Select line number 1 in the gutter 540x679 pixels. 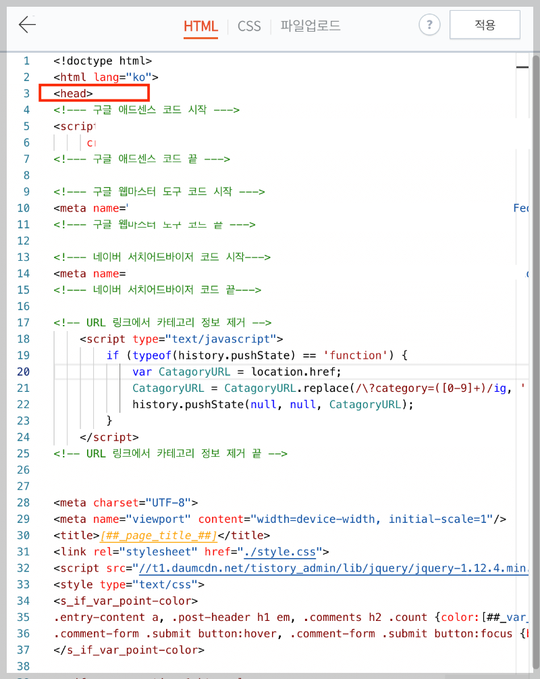coord(26,60)
